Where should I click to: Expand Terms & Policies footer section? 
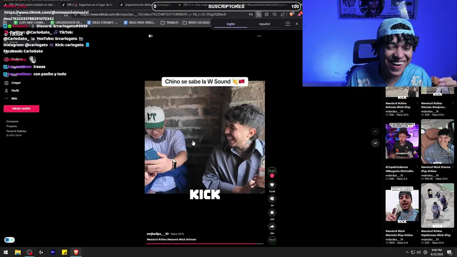[16, 131]
